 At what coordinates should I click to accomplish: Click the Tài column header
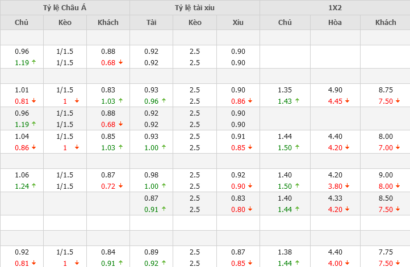pyautogui.click(x=151, y=22)
